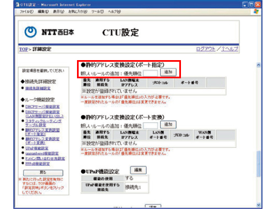Click ※設定が登録されていません in ポート指定 table

pos(109,91)
